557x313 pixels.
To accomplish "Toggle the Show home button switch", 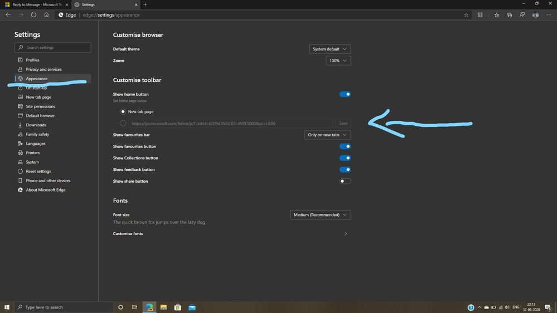I will [345, 94].
